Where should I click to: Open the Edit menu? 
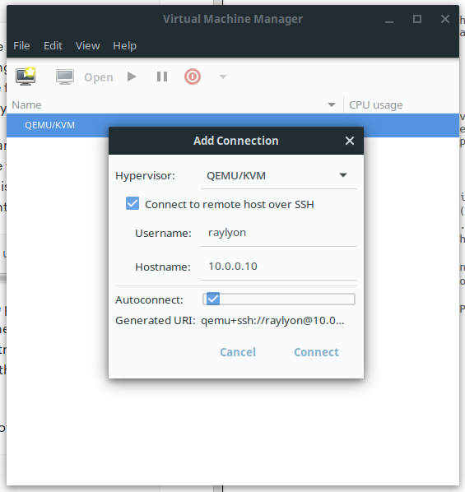coord(53,46)
